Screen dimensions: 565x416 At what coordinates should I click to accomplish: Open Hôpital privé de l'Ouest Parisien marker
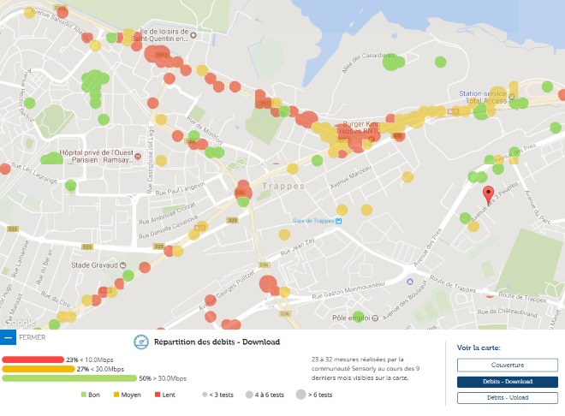[x=138, y=156]
